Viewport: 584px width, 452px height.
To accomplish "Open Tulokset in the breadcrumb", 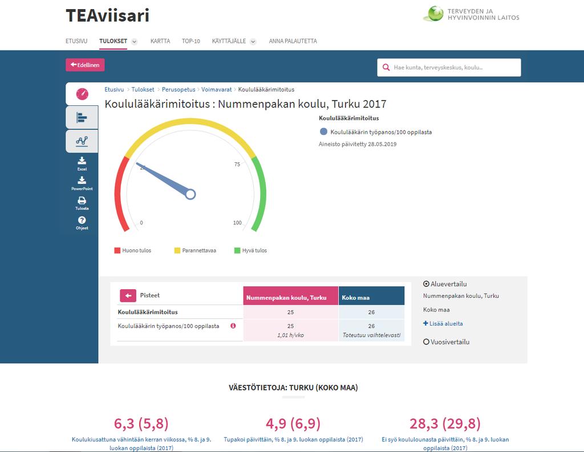I will point(143,89).
